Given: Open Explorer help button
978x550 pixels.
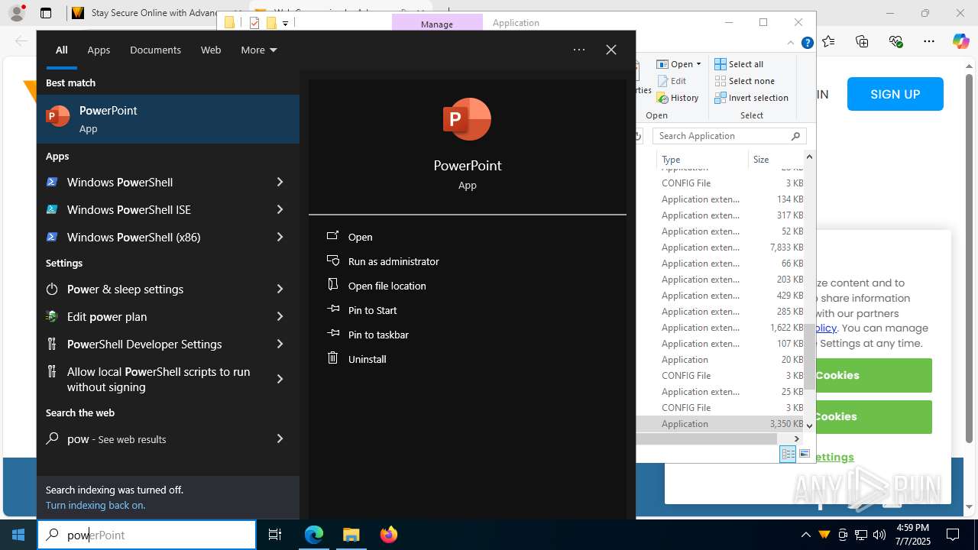Looking at the screenshot, I should (x=807, y=44).
